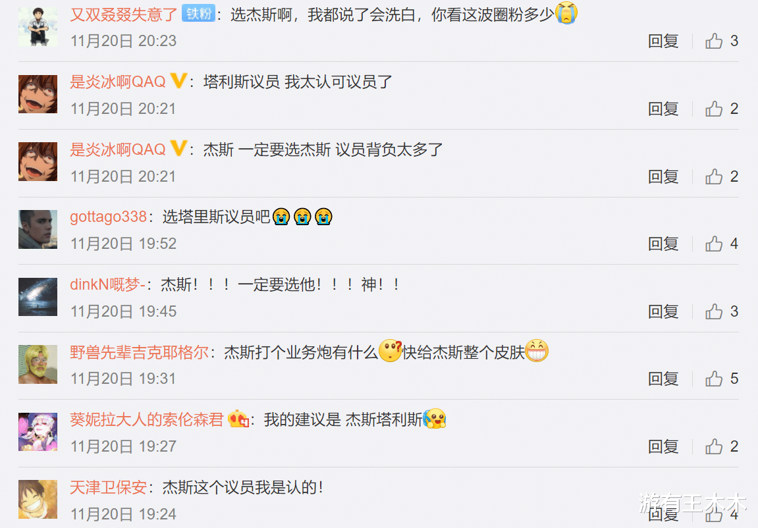Reply to 又双叒叕失意了's comment
Viewport: 758px width, 528px height.
(x=663, y=41)
